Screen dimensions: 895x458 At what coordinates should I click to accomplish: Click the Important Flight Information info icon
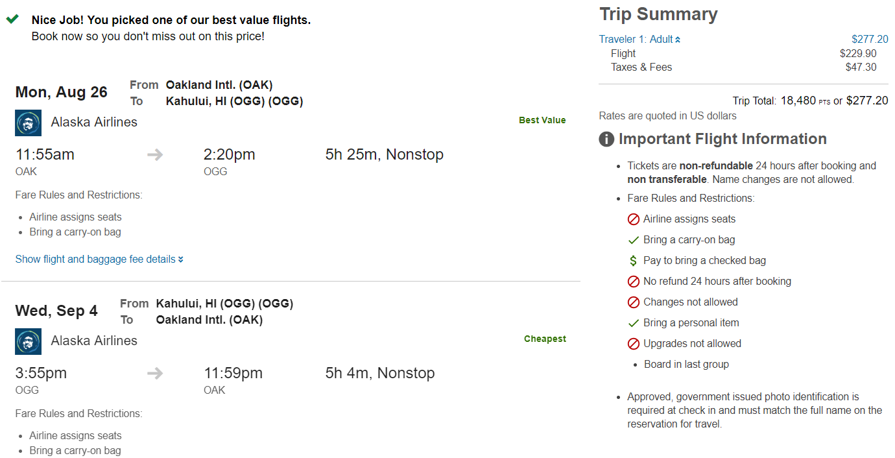[x=606, y=139]
